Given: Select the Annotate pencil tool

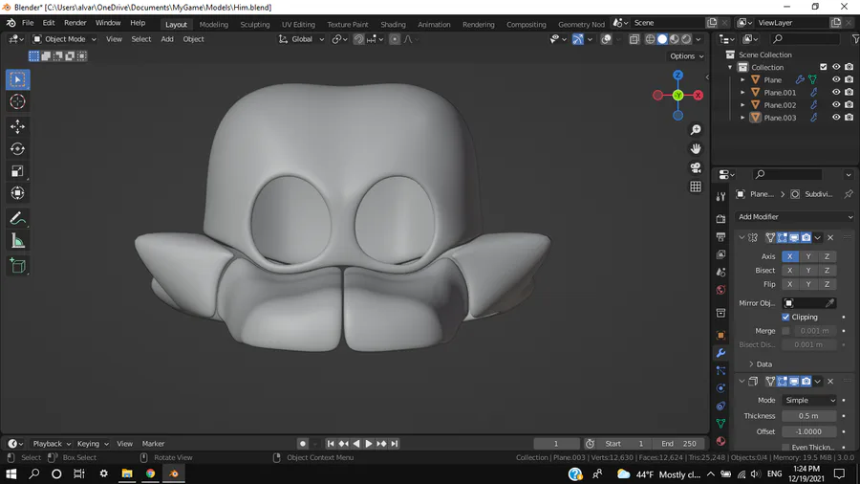Looking at the screenshot, I should tap(17, 219).
